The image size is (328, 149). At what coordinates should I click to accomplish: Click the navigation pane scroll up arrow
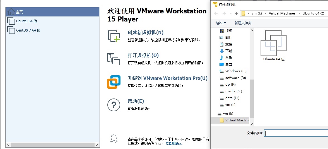[252, 30]
